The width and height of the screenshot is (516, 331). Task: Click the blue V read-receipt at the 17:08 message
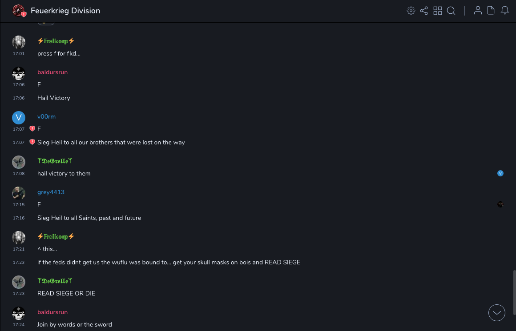point(500,173)
